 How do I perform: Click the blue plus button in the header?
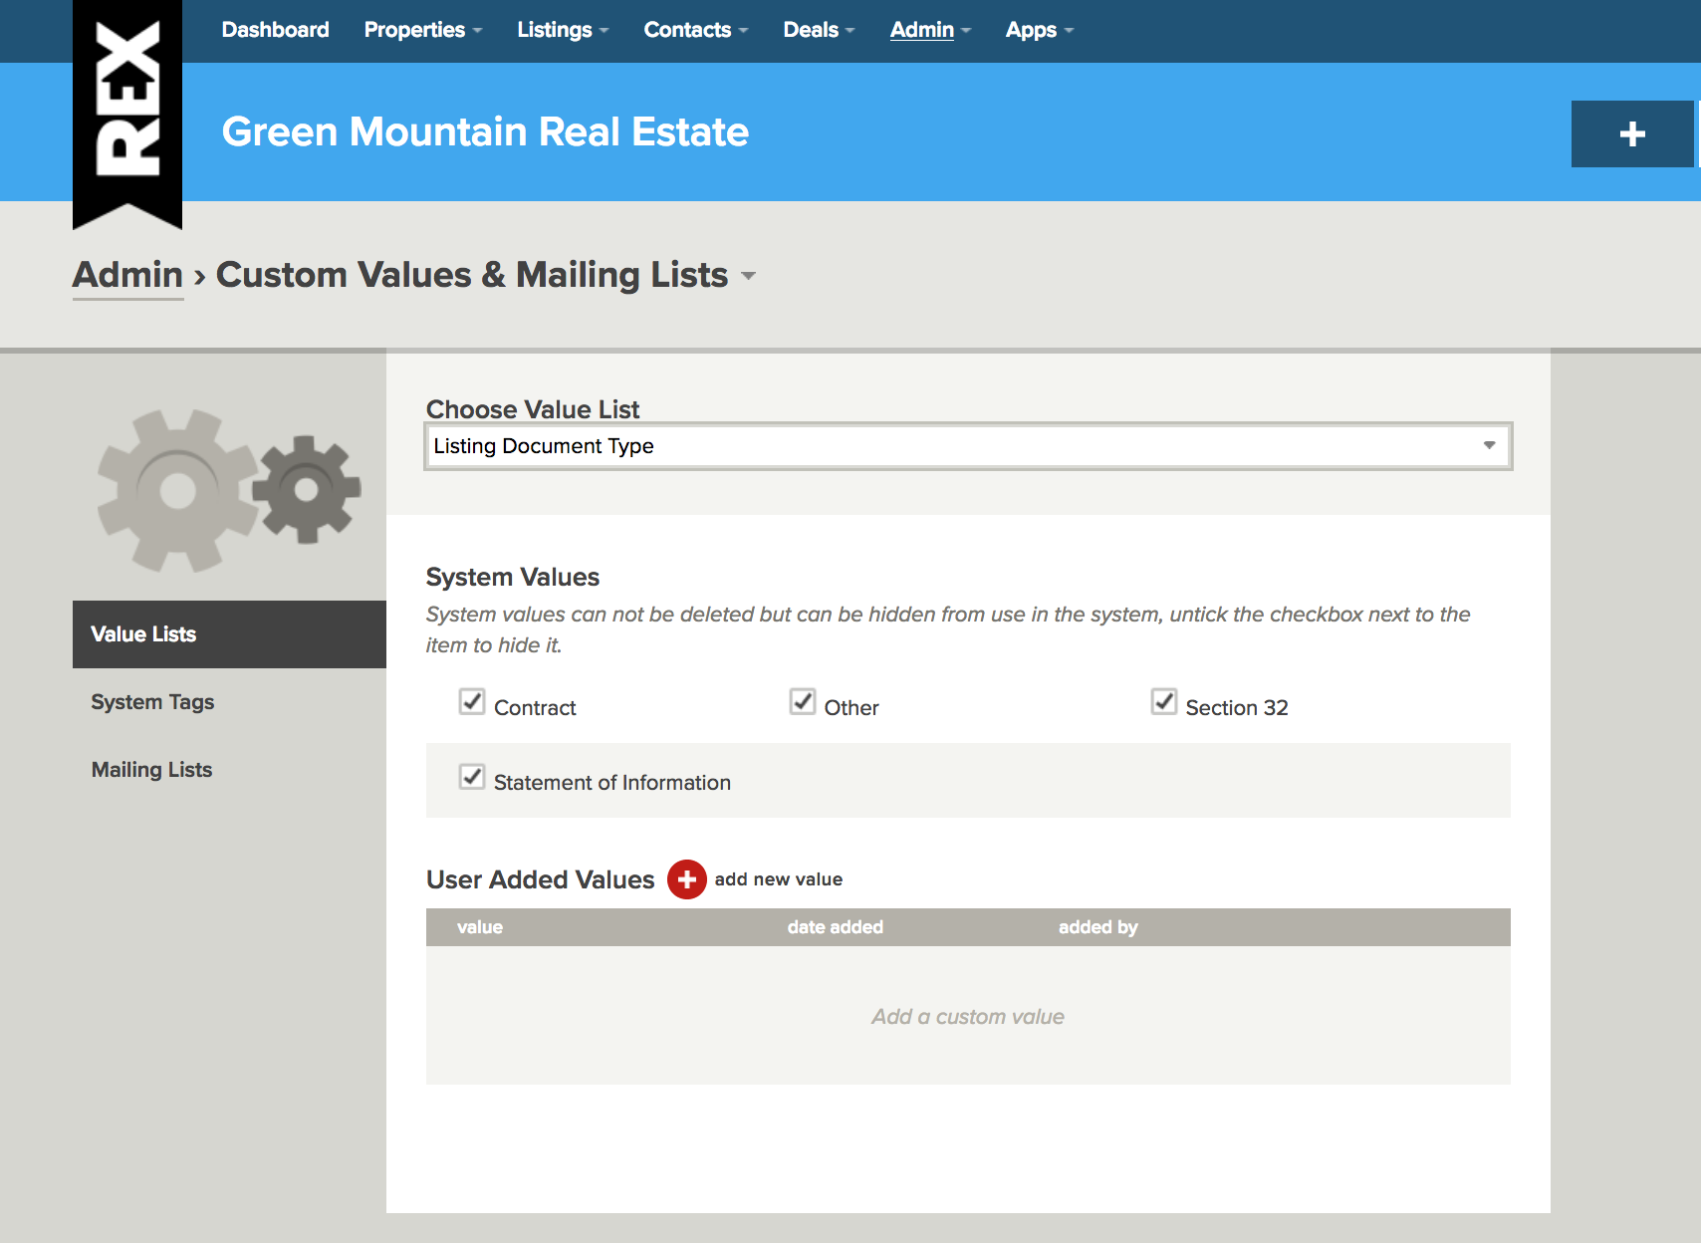coord(1632,133)
